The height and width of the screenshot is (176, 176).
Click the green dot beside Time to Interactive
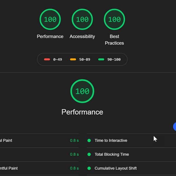coord(89,141)
